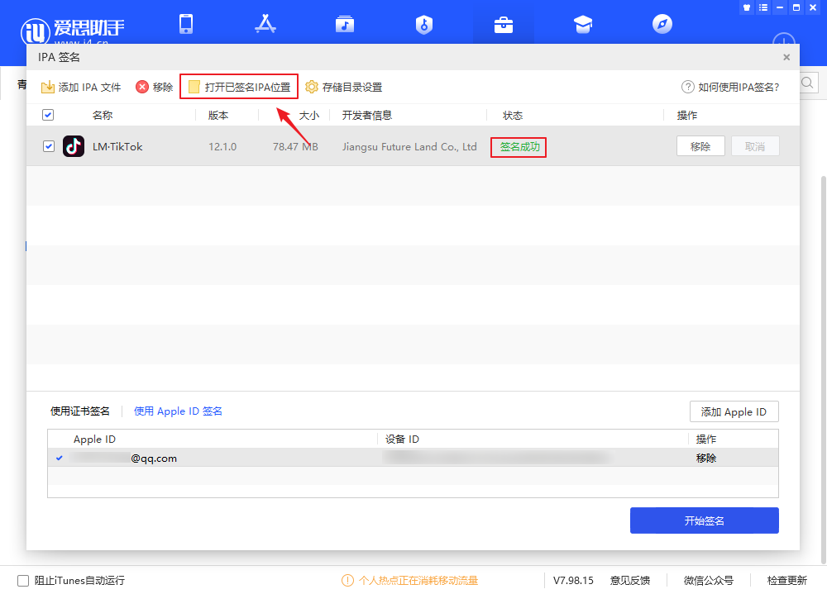Click the hotspot warning 个人热点正在消耗移动流量
This screenshot has width=827, height=594.
[418, 580]
